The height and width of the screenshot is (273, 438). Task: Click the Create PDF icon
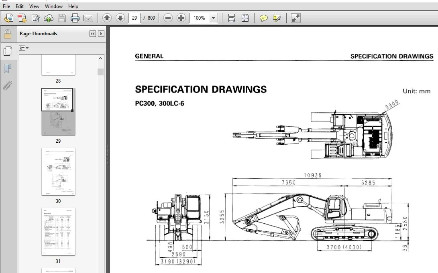click(22, 18)
